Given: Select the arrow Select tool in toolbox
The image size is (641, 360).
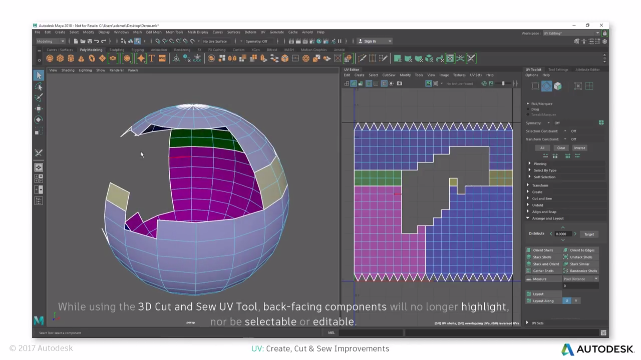Looking at the screenshot, I should click(39, 75).
